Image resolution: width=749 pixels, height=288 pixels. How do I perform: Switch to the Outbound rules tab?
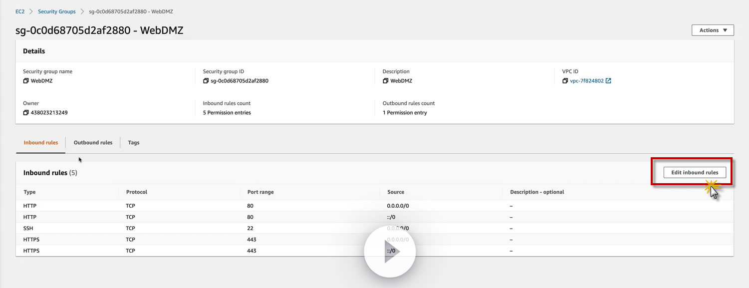pos(93,143)
